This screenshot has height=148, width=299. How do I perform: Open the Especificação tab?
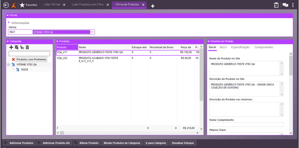pyautogui.click(x=240, y=47)
